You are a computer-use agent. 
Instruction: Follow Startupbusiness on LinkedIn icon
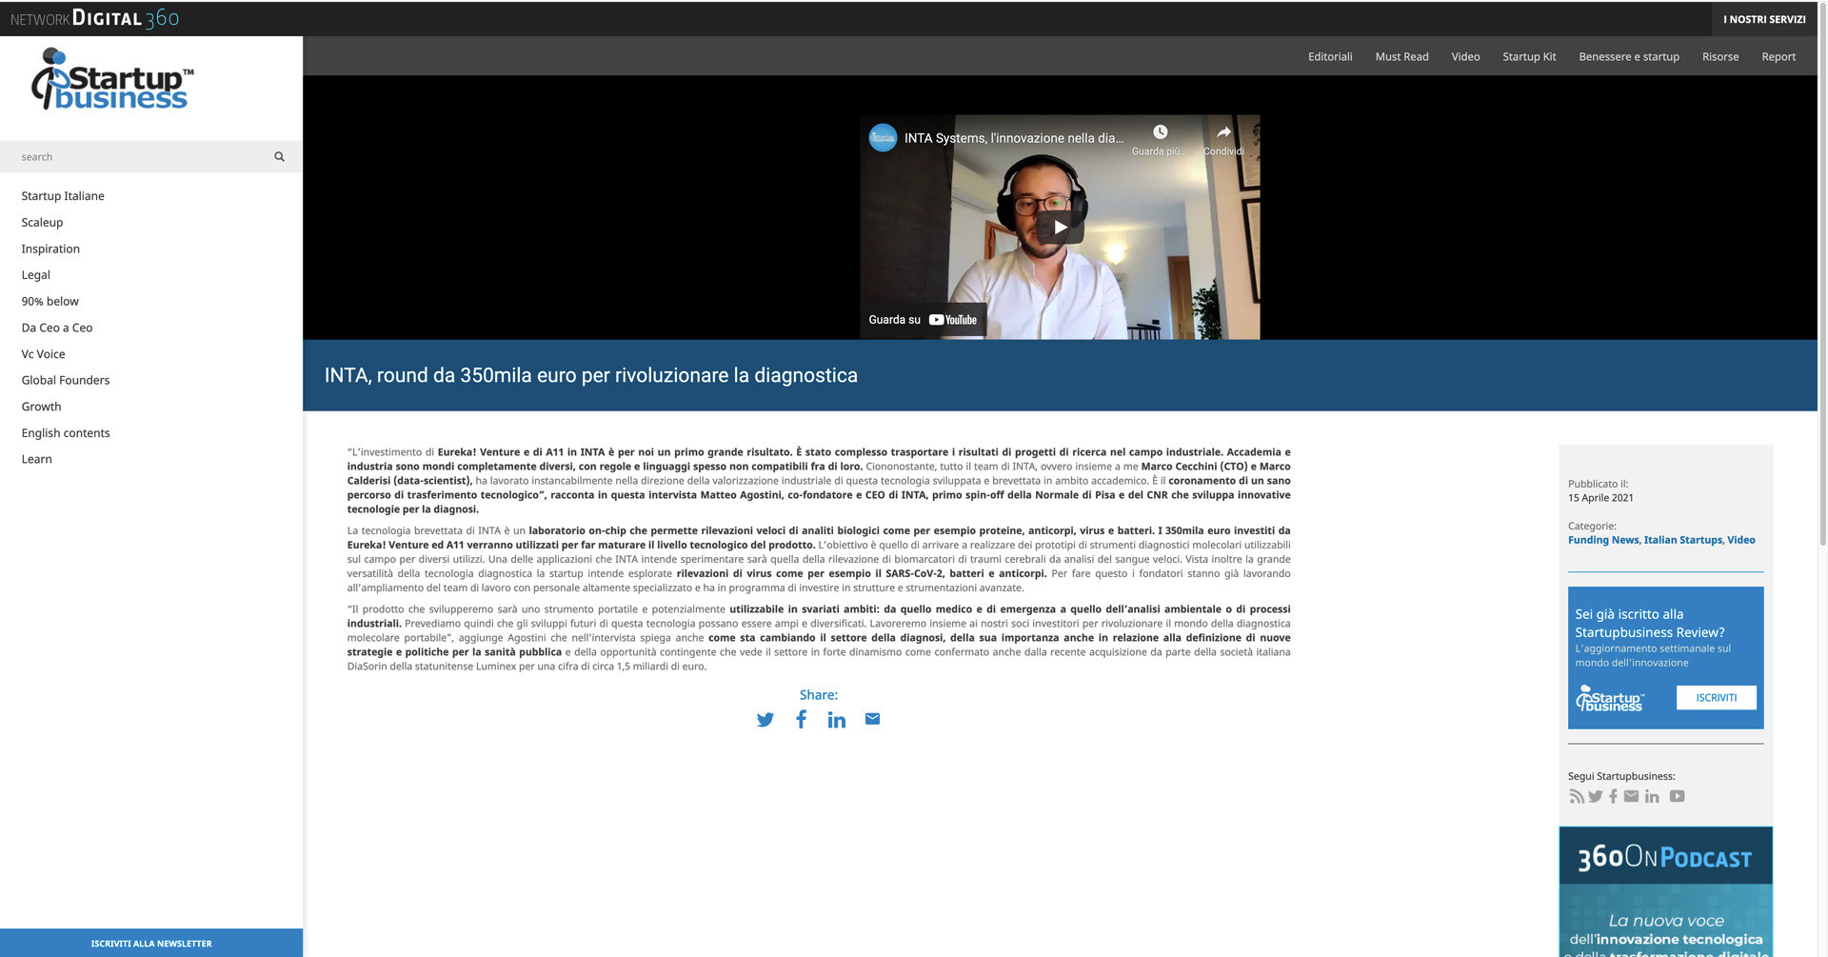click(x=1652, y=796)
